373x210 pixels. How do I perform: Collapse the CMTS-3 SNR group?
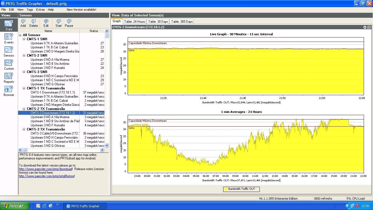(x=24, y=72)
